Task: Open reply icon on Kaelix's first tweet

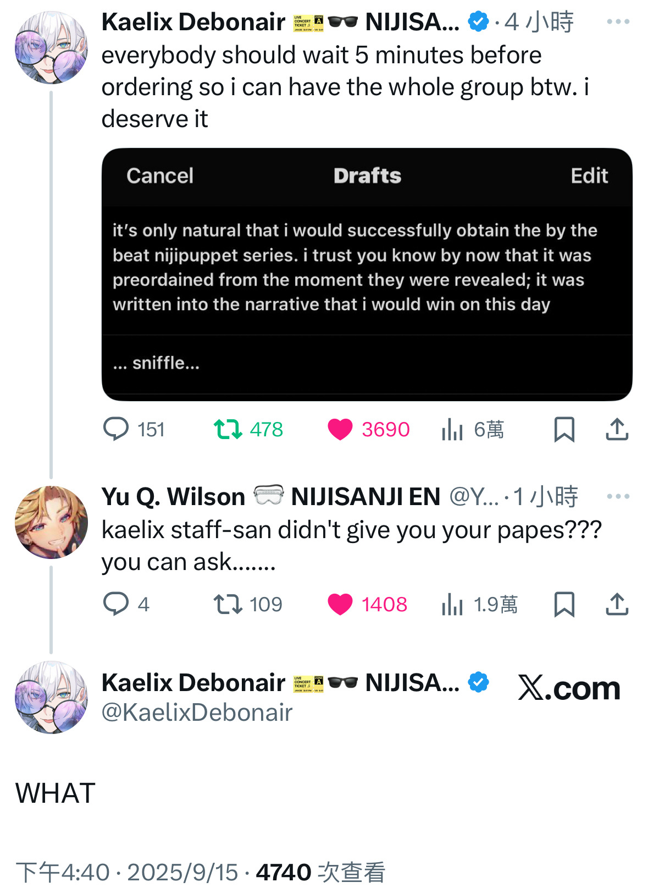Action: tap(116, 429)
